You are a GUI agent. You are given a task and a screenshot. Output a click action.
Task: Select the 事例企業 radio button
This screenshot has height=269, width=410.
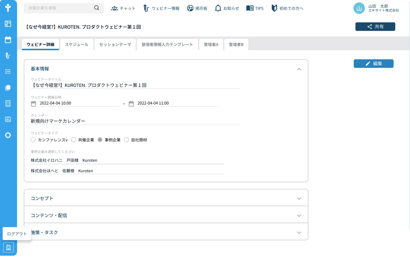tap(100, 140)
